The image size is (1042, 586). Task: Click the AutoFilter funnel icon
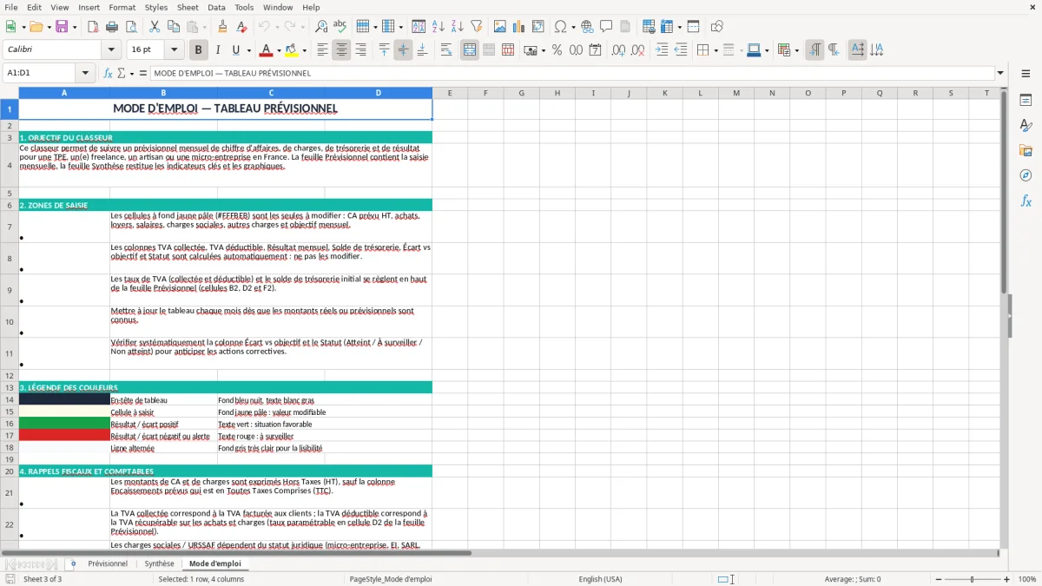tap(477, 27)
